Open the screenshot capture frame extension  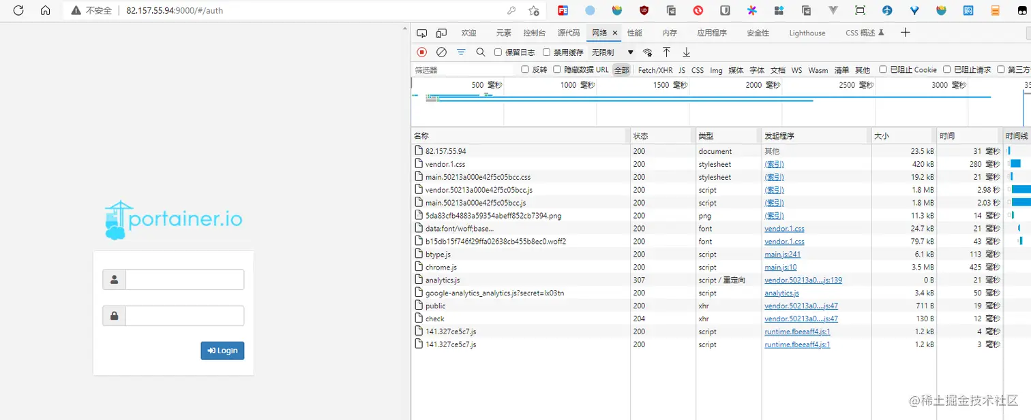pos(860,10)
